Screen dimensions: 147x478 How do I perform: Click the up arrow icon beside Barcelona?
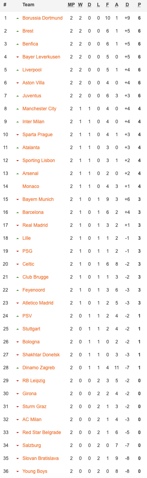[x=17, y=212]
